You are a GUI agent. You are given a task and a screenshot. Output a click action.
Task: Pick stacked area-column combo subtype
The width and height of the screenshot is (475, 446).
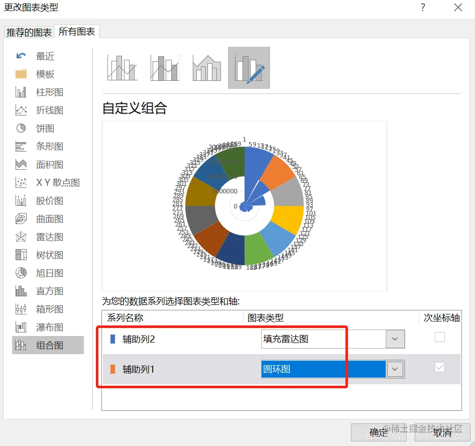tap(206, 68)
